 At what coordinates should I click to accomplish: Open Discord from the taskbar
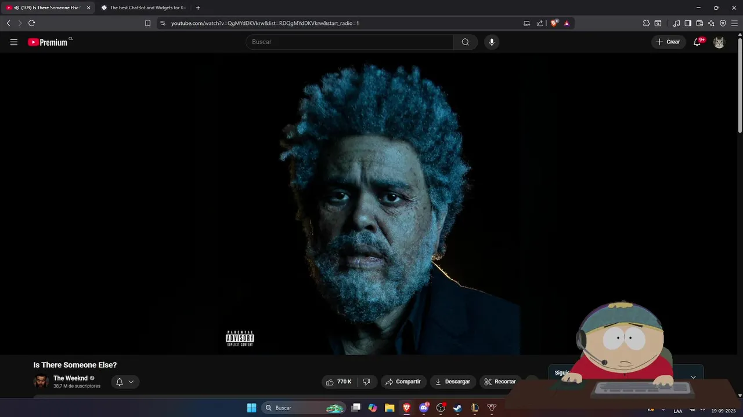(x=424, y=408)
